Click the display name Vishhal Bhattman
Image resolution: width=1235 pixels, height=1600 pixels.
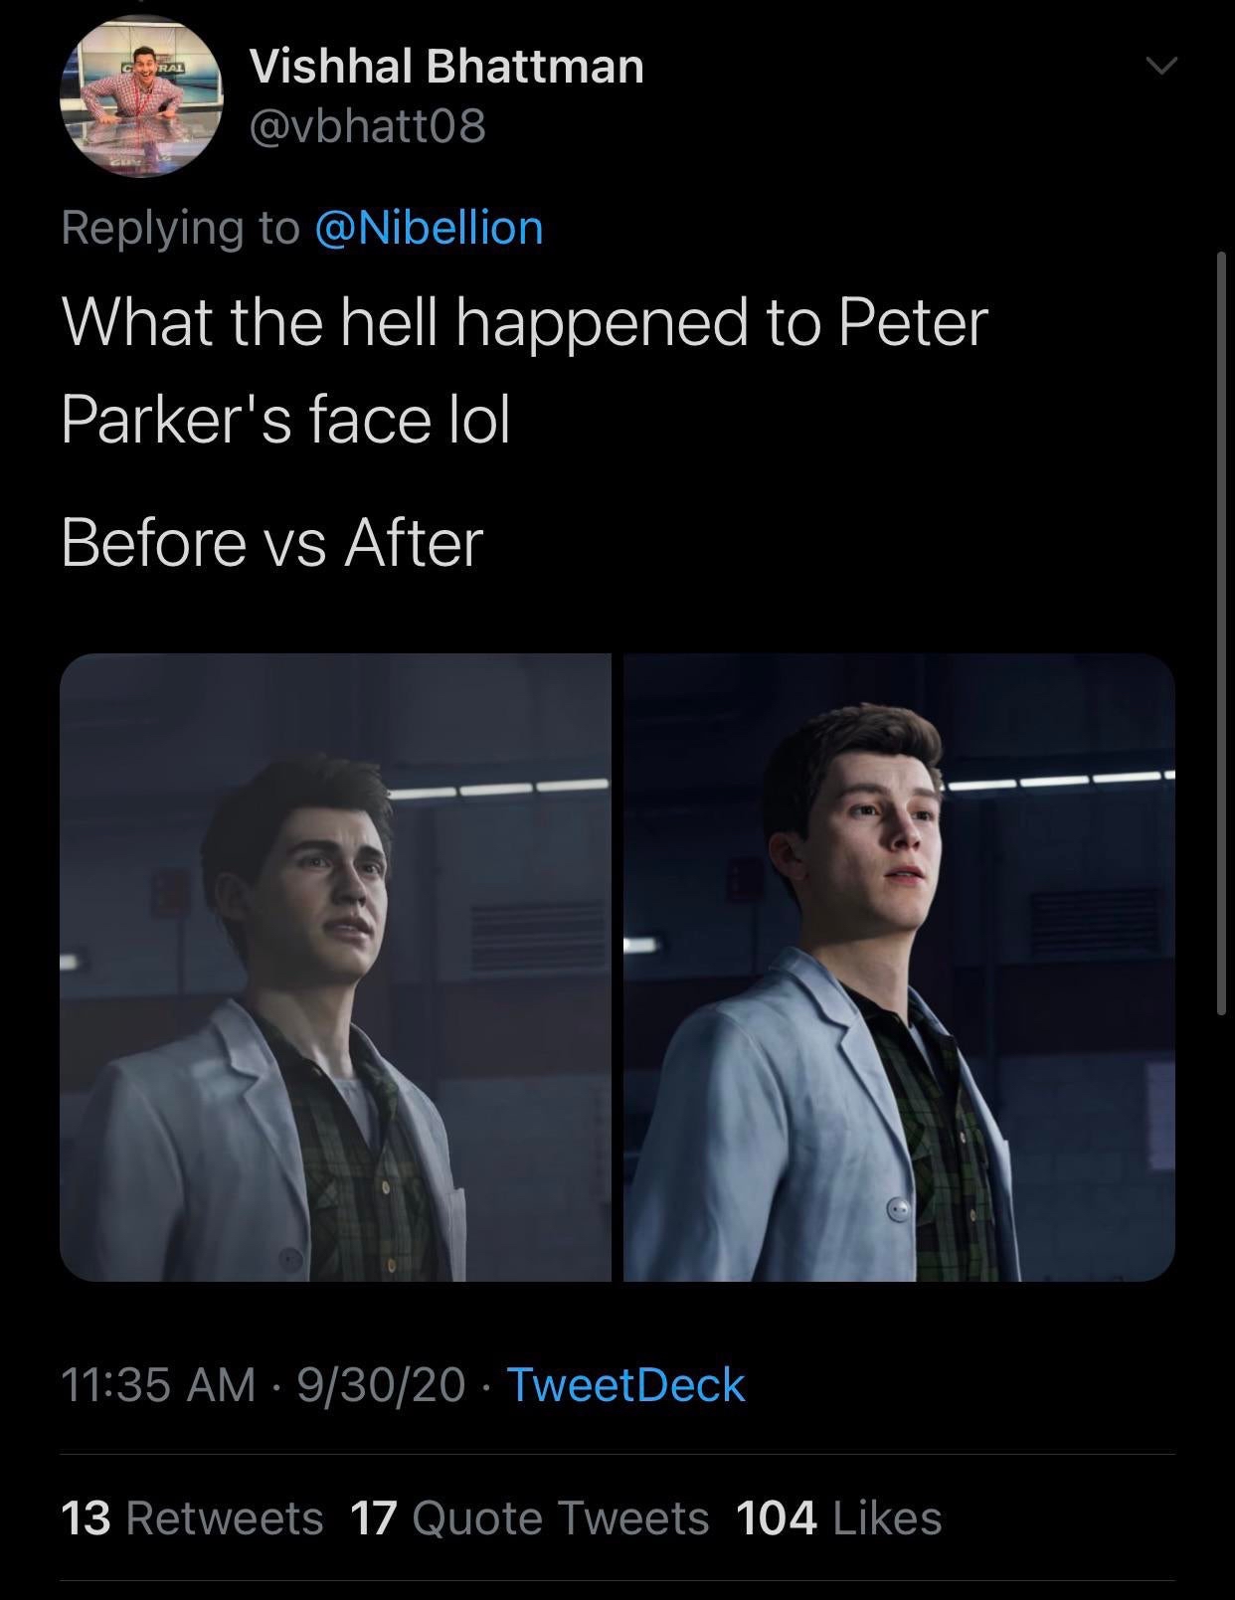[445, 68]
